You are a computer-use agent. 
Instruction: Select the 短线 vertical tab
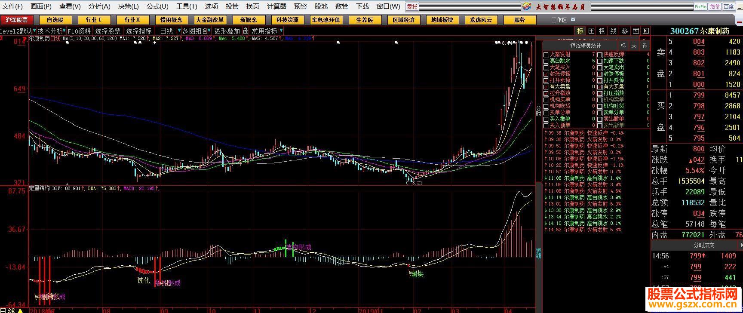[538, 253]
